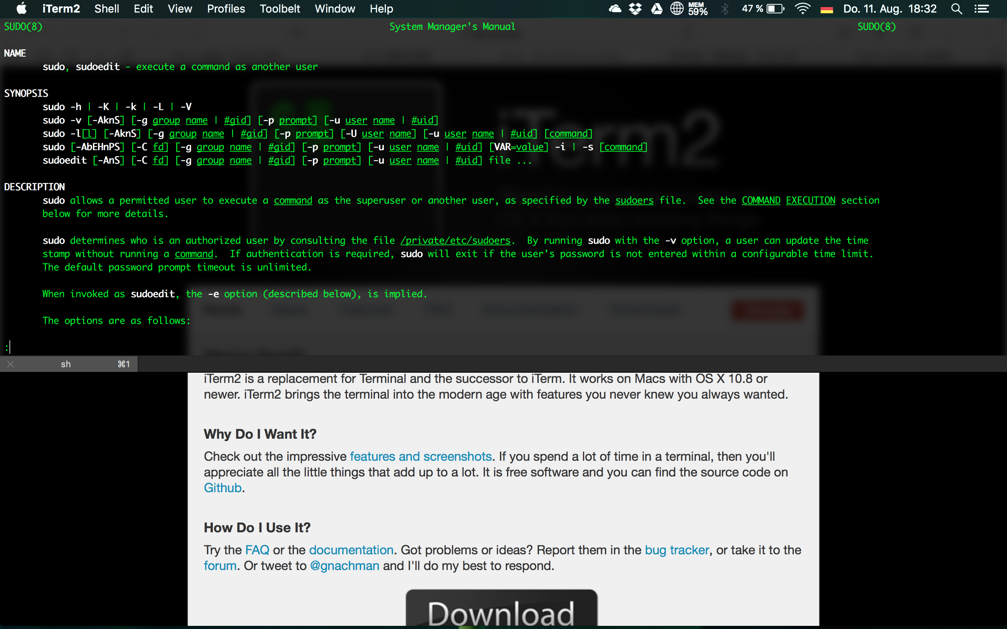
Task: Open the documentation link
Action: click(x=351, y=550)
